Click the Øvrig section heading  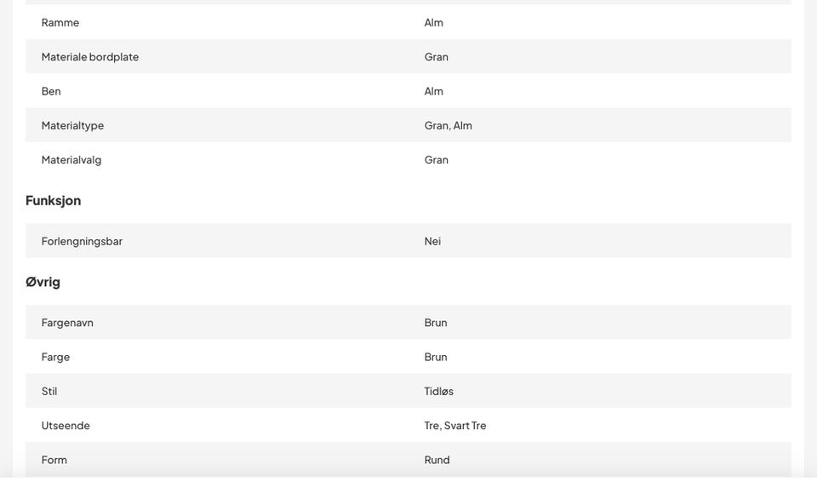tap(43, 282)
